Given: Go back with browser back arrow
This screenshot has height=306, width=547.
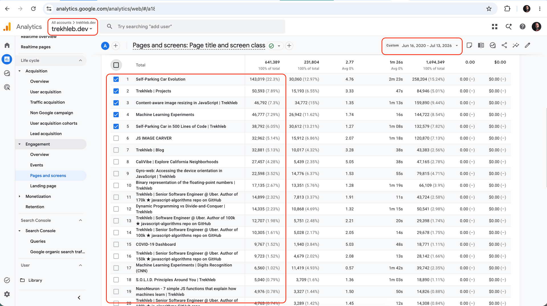Looking at the screenshot, I should point(7,9).
